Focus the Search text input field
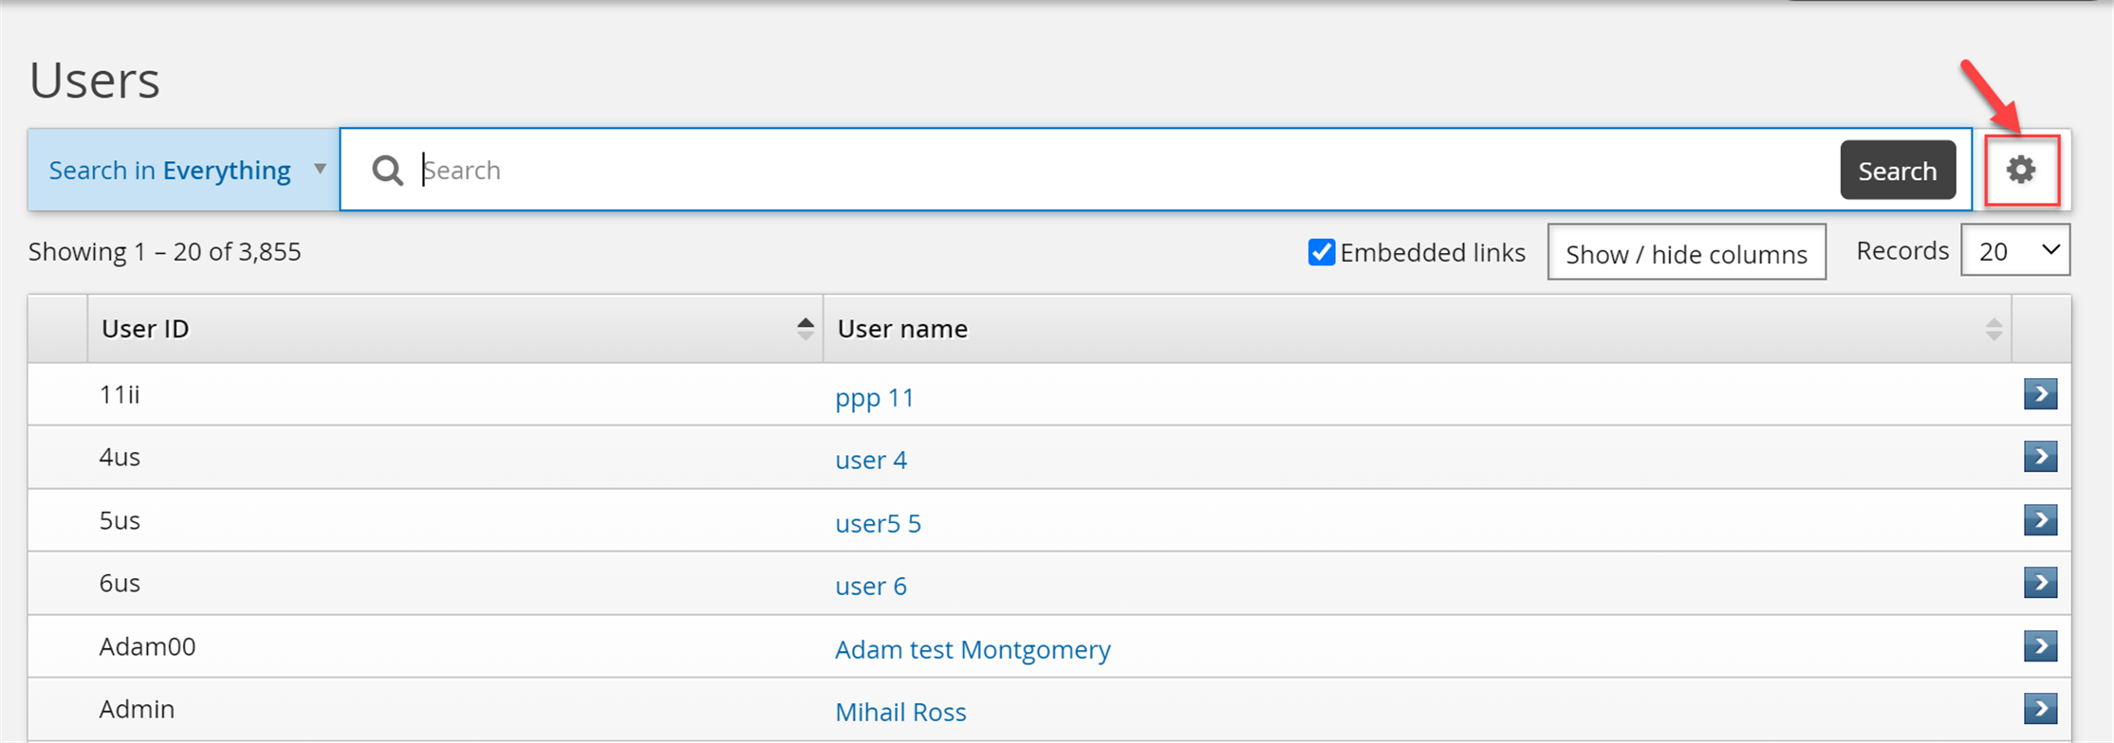 1120,171
